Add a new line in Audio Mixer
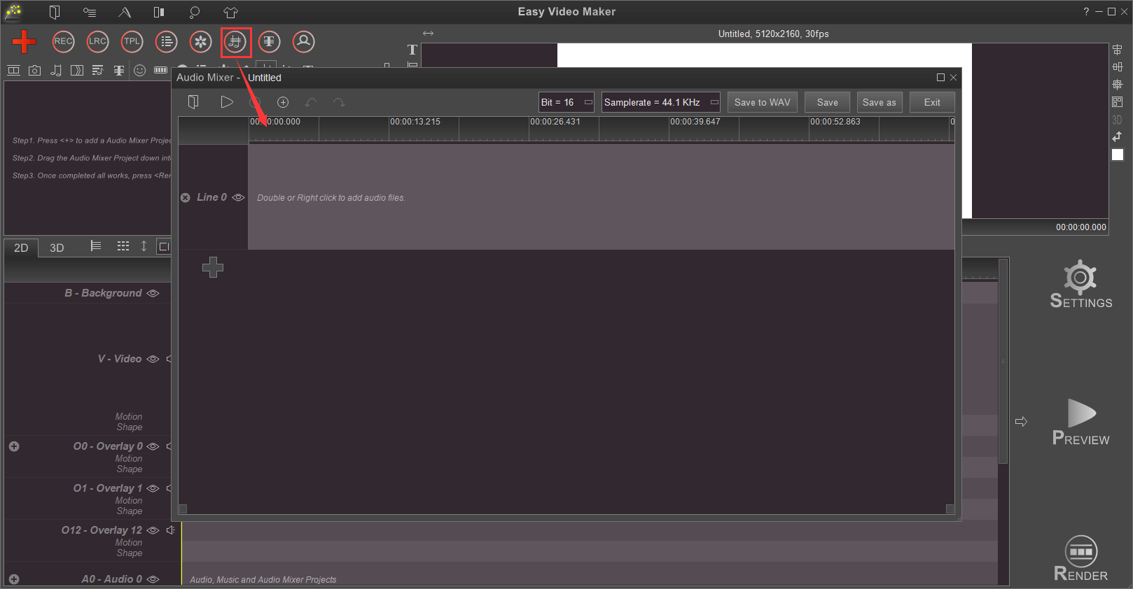This screenshot has height=589, width=1133. (x=213, y=267)
